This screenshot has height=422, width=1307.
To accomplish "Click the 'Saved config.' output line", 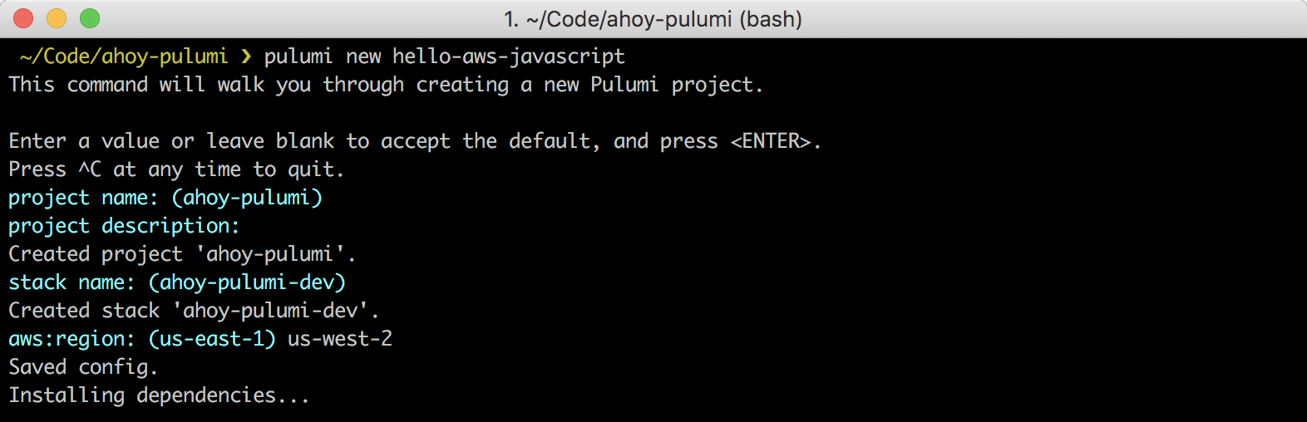I will pos(83,367).
